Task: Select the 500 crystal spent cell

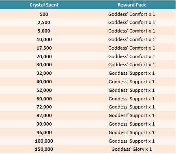Action: (44, 14)
